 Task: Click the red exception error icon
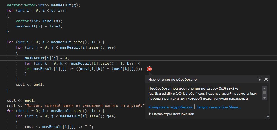pyautogui.click(x=150, y=69)
